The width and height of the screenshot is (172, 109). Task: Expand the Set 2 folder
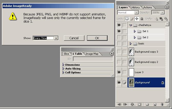pos(135,37)
